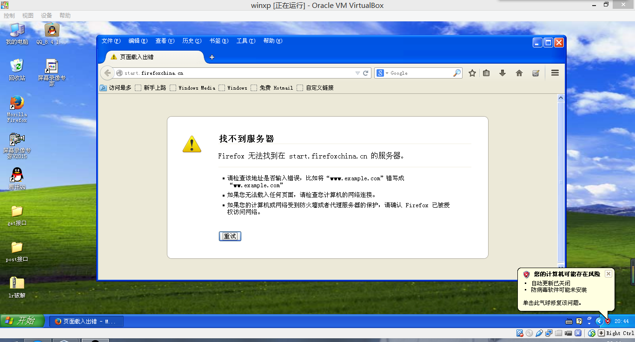This screenshot has width=635, height=342.
Task: Click the Firefox back arrow button
Action: coord(107,73)
